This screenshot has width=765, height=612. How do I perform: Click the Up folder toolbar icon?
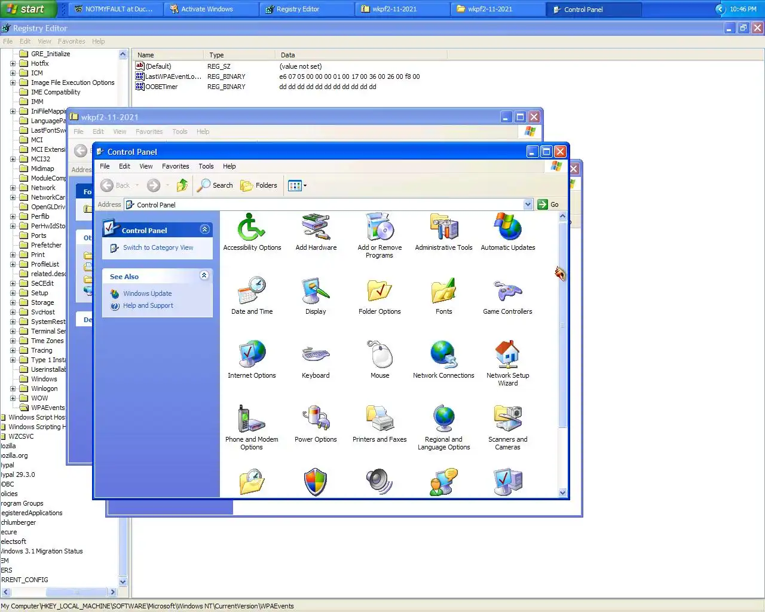(182, 185)
